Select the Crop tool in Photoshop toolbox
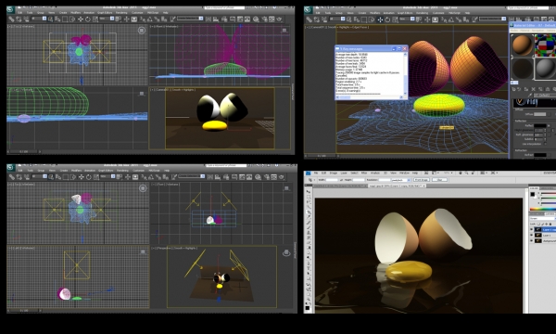 309,212
